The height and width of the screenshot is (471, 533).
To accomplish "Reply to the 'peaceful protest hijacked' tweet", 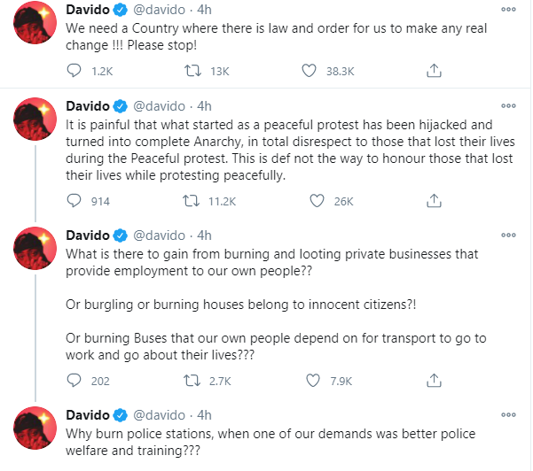I will point(75,201).
